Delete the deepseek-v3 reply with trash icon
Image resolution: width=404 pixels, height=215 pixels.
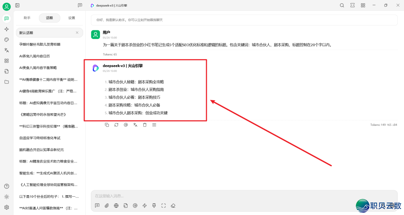(x=145, y=125)
